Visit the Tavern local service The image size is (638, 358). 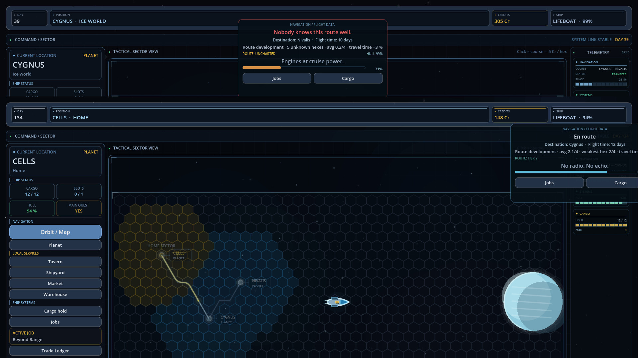click(x=55, y=262)
